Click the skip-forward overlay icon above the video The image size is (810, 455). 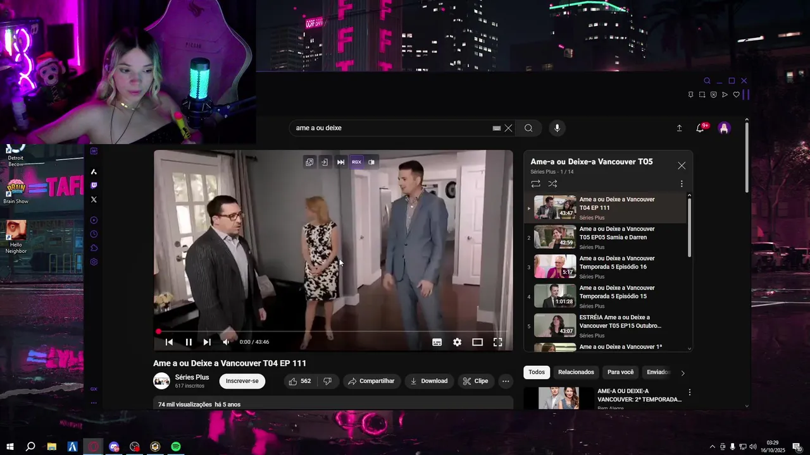click(340, 162)
